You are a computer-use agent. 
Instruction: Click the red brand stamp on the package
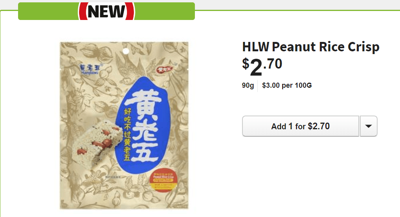tap(164, 70)
